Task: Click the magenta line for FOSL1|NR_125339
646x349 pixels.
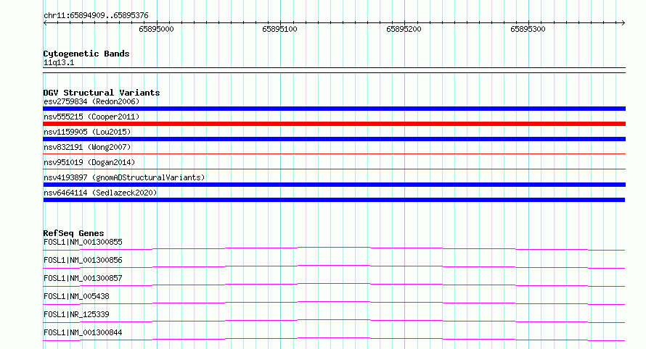Action: click(334, 321)
